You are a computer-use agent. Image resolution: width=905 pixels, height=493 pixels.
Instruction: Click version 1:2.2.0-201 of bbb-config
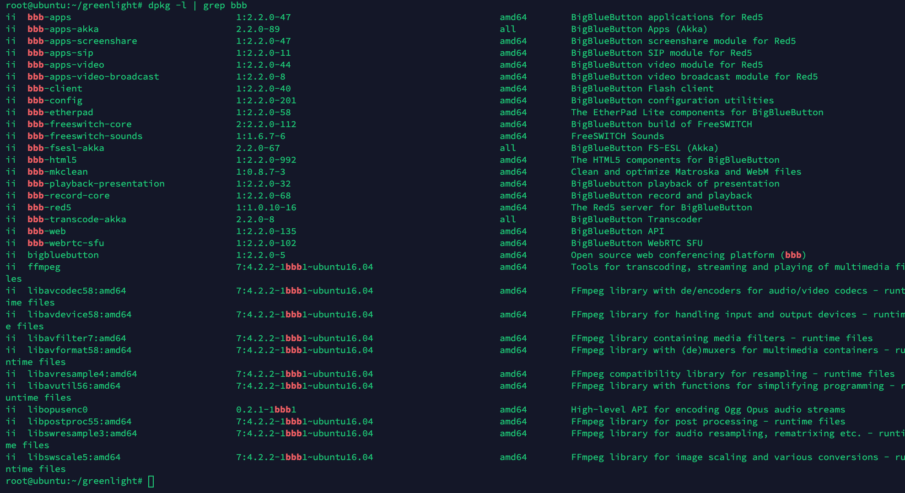pyautogui.click(x=266, y=101)
